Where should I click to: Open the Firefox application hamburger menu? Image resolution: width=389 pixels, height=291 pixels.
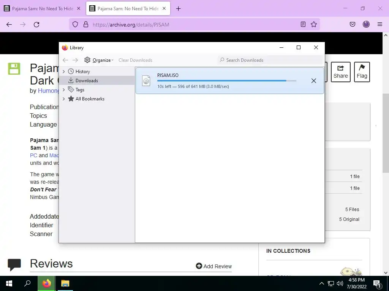pos(380,24)
